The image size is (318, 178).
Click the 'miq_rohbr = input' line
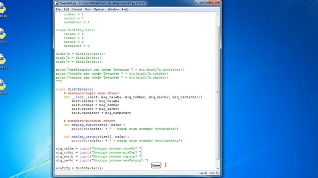coord(99,152)
